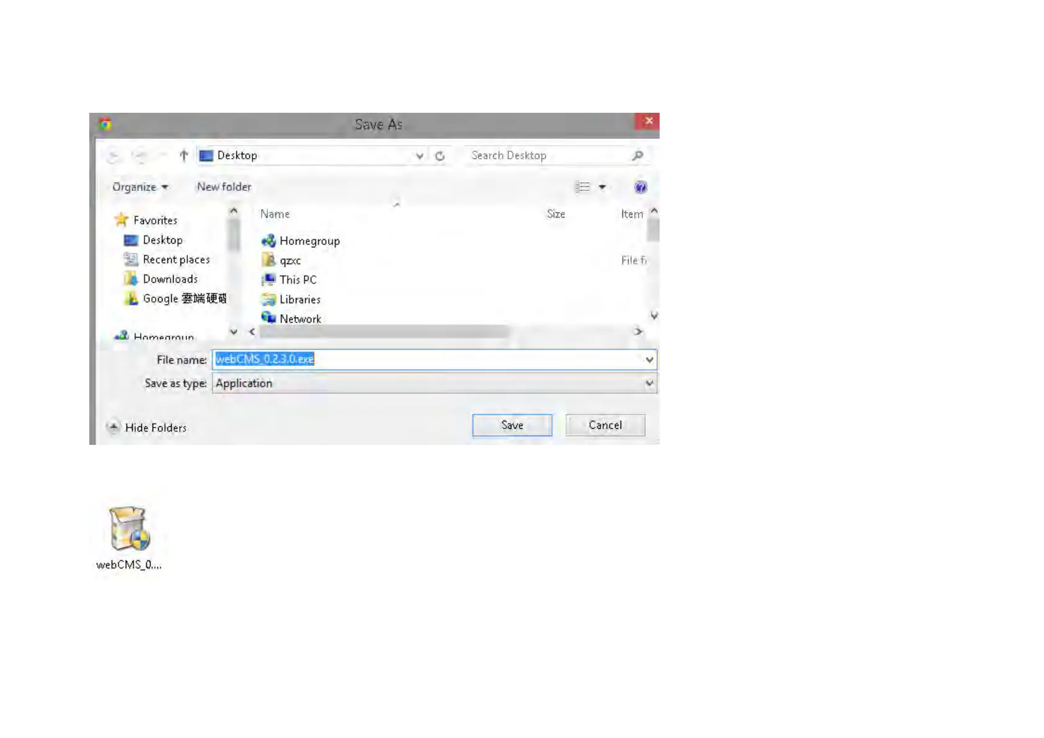The width and height of the screenshot is (1044, 738).
Task: Click the Desktop icon in sidebar
Action: [130, 240]
